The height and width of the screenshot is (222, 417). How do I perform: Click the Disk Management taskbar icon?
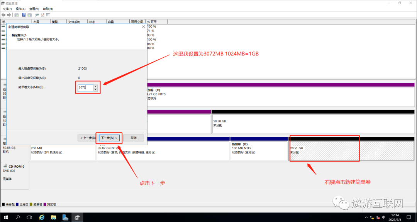click(x=77, y=217)
